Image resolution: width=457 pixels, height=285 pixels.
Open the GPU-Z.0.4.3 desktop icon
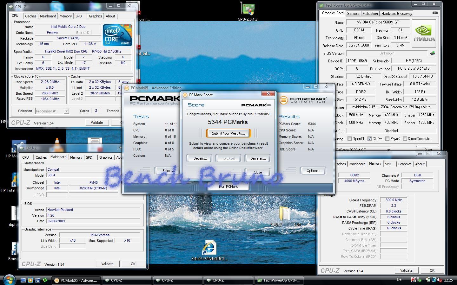[248, 11]
